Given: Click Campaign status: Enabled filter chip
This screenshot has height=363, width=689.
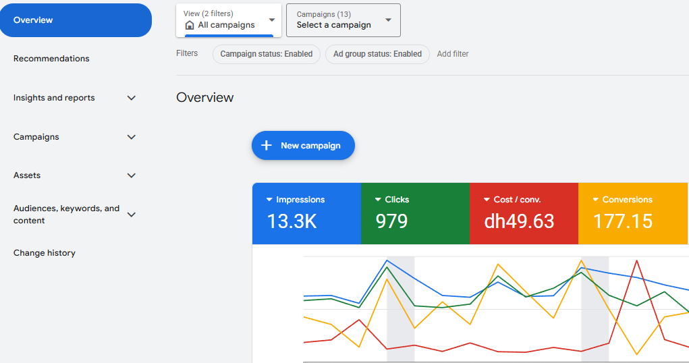Looking at the screenshot, I should [266, 54].
